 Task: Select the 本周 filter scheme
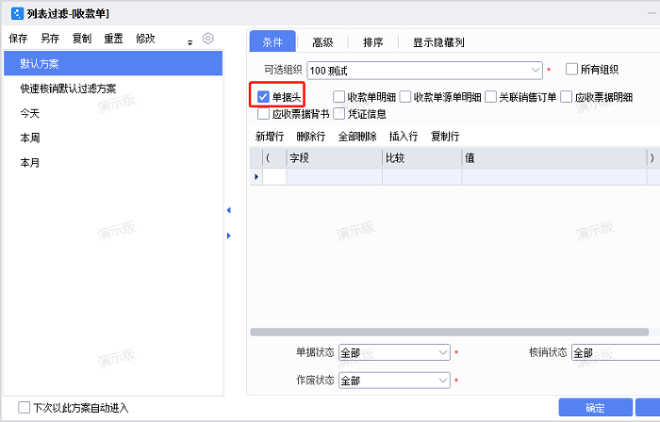pos(30,138)
